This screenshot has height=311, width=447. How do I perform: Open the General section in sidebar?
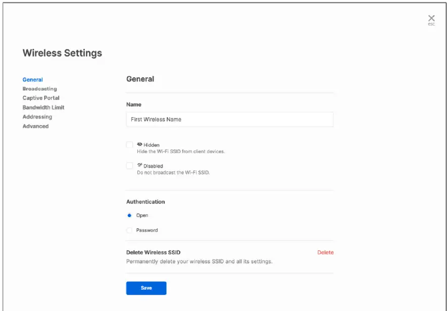(x=33, y=79)
